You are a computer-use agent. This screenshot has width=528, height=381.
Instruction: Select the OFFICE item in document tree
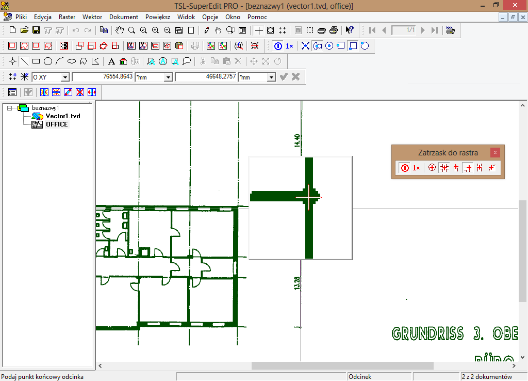57,124
